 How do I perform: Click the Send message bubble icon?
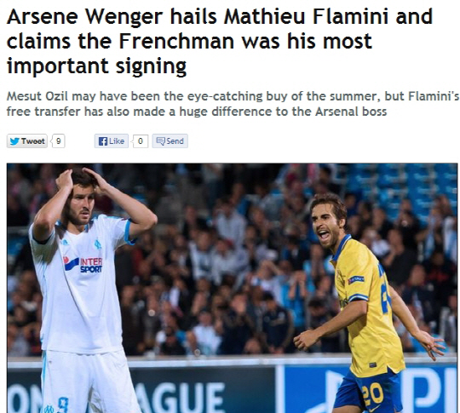tap(161, 141)
